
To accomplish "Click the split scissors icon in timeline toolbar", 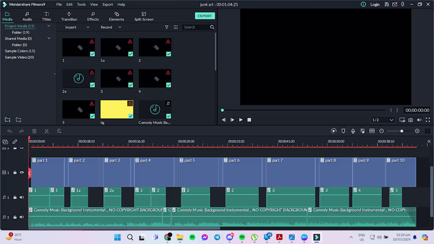I will coord(47,131).
